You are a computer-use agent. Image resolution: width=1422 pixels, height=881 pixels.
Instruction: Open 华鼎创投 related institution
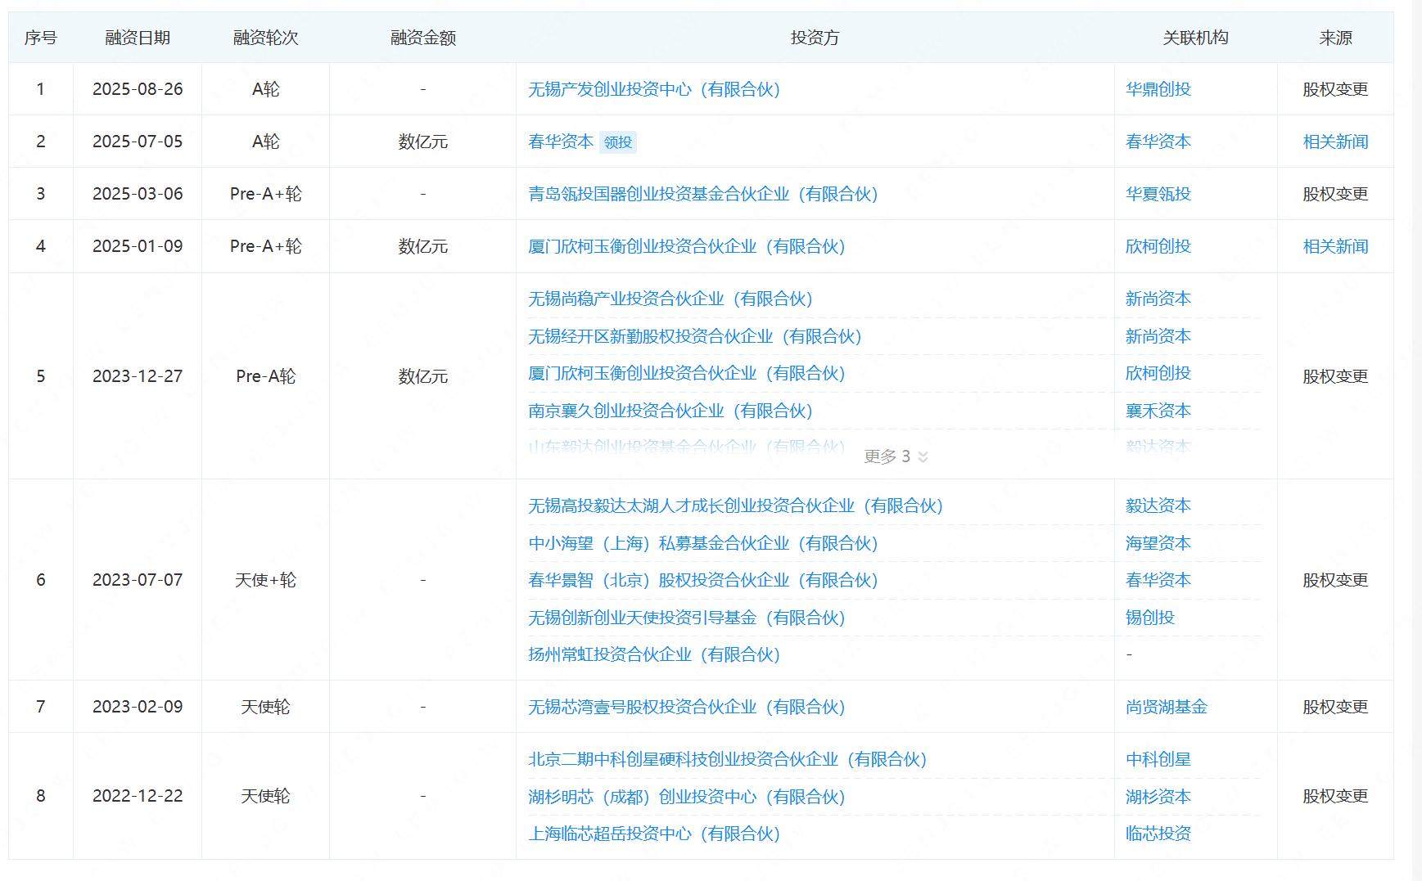(x=1158, y=89)
